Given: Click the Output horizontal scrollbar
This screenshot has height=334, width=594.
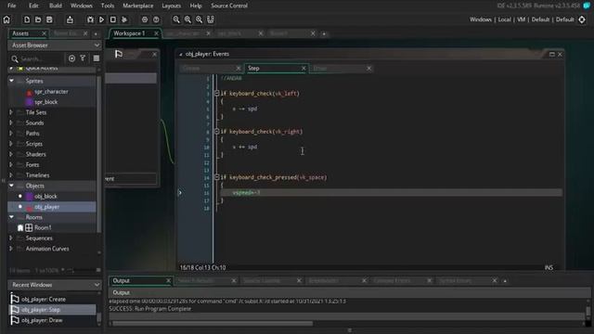Looking at the screenshot, I should point(213,324).
